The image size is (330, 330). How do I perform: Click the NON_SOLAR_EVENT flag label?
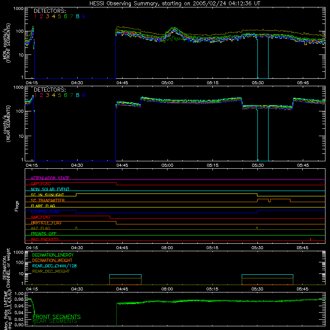click(50, 189)
